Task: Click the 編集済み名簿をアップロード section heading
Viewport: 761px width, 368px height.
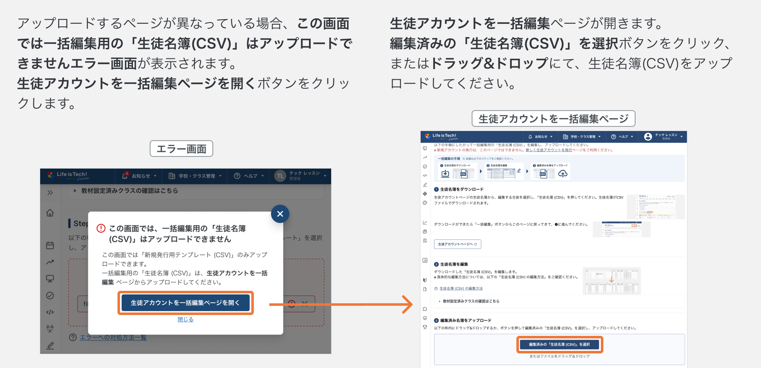Action: [466, 320]
